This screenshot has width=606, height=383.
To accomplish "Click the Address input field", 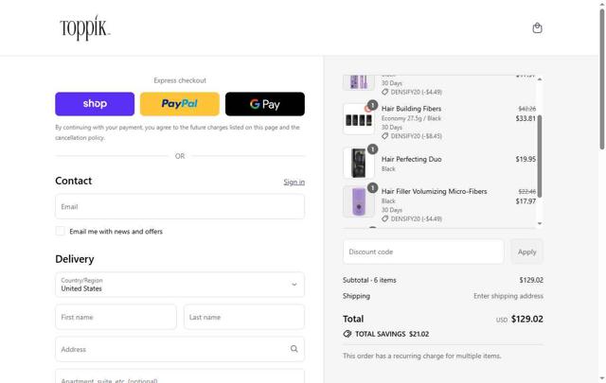I will click(x=180, y=349).
